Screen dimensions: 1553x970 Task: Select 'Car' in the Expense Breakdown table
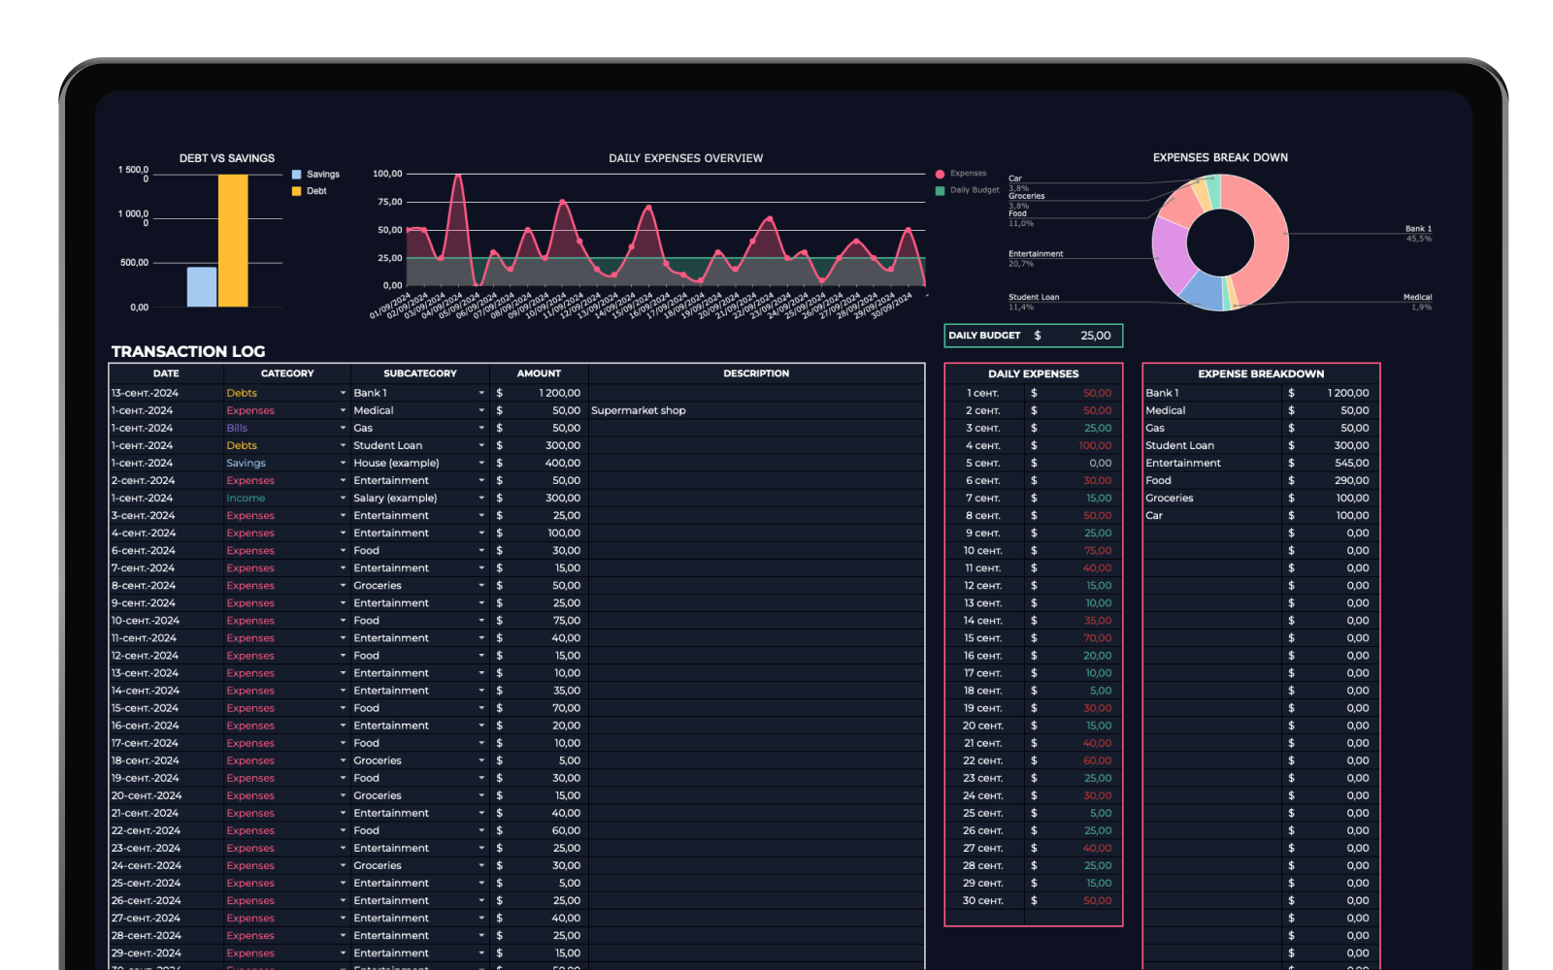point(1154,515)
